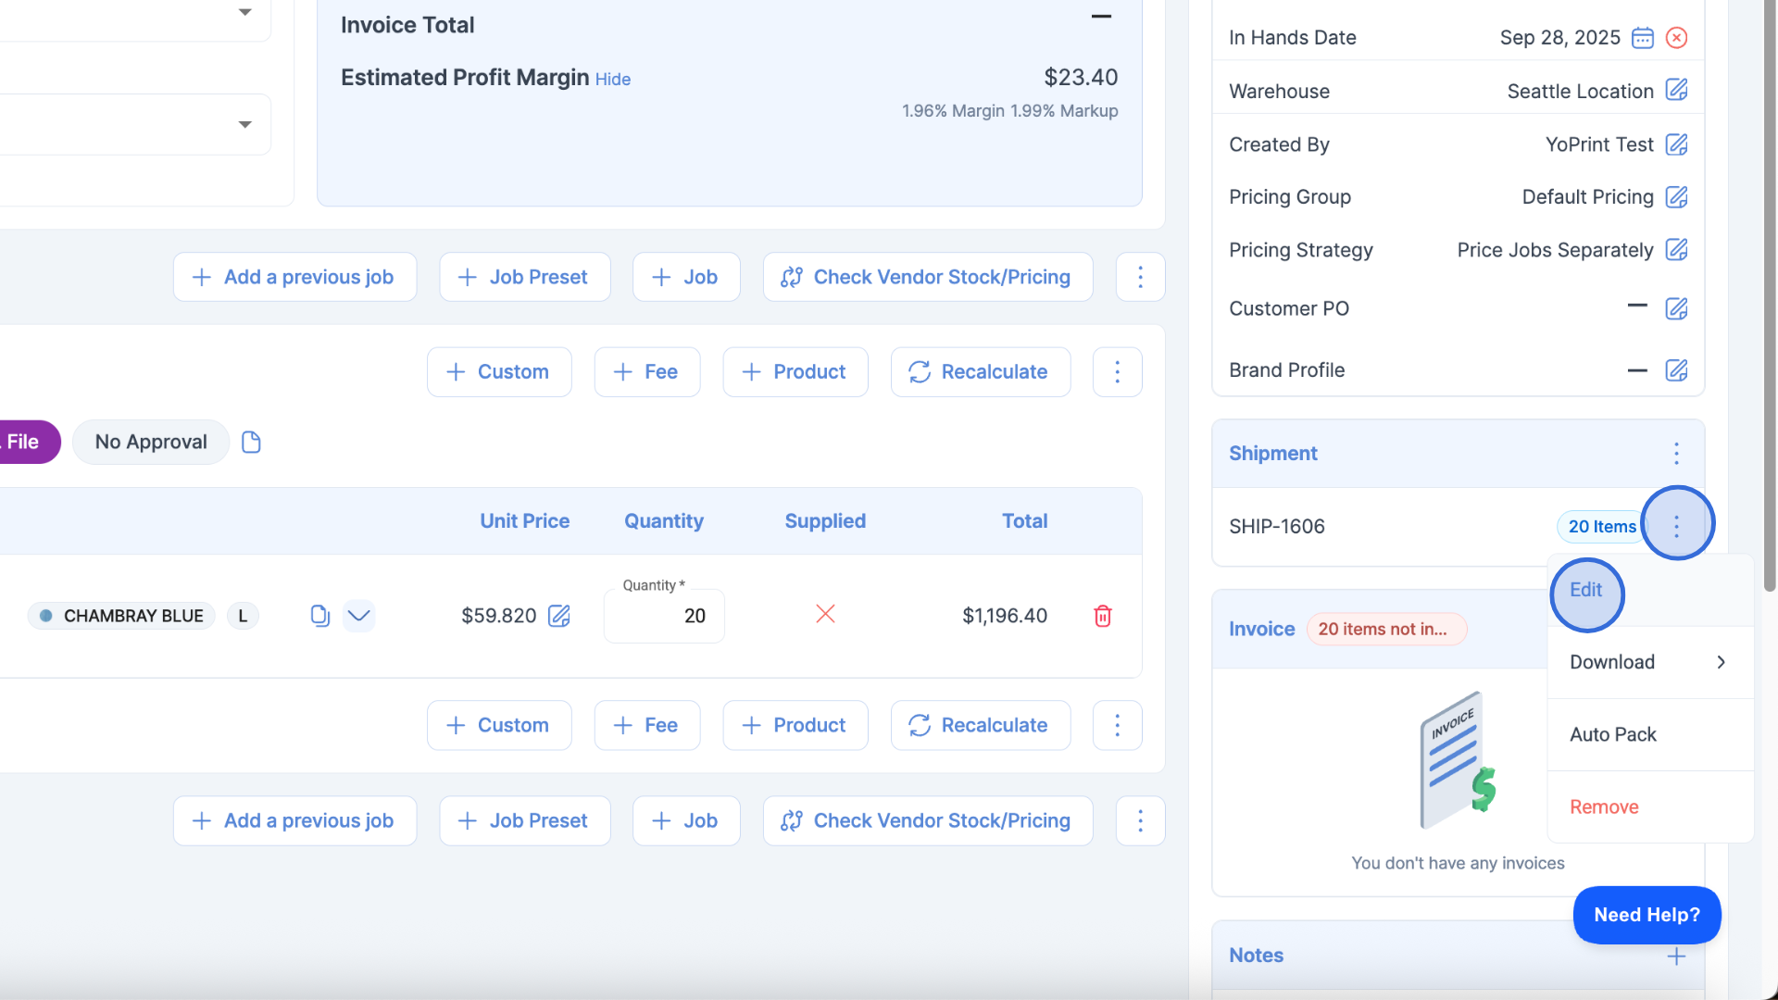Edit the Pricing Strategy setting
Viewport: 1778px width, 1000px height.
(1676, 250)
